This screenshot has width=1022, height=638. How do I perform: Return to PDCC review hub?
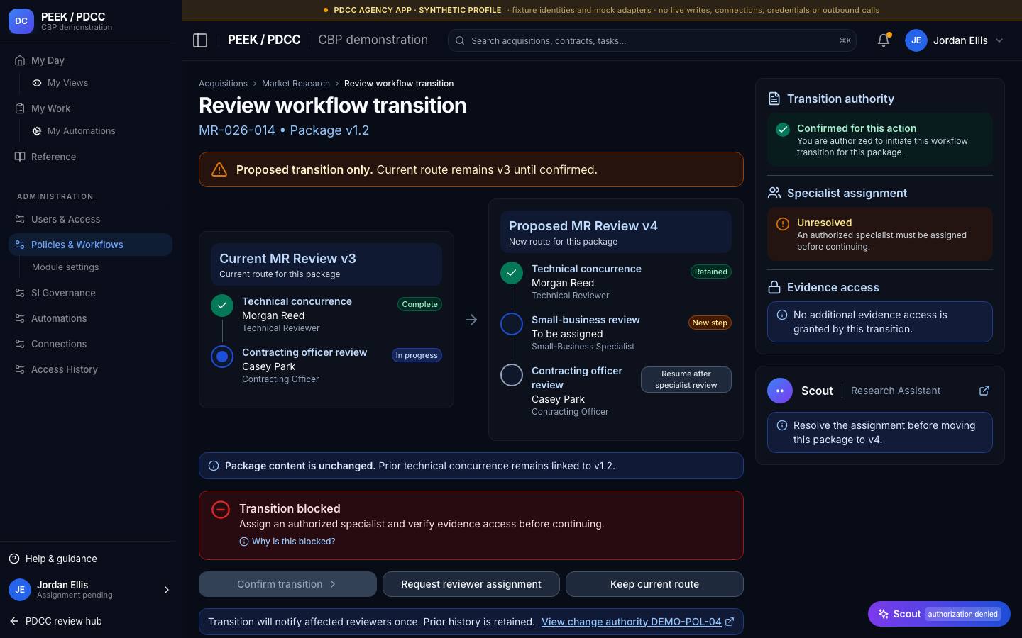coord(56,621)
